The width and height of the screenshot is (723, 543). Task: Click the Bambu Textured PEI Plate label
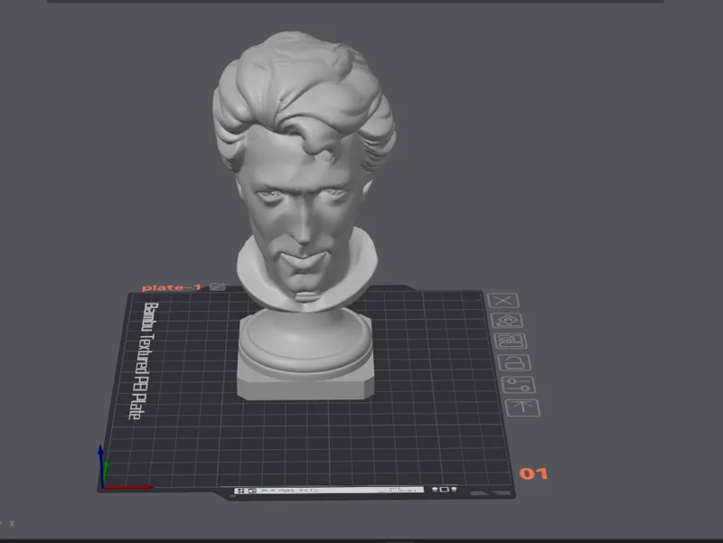[x=144, y=360]
